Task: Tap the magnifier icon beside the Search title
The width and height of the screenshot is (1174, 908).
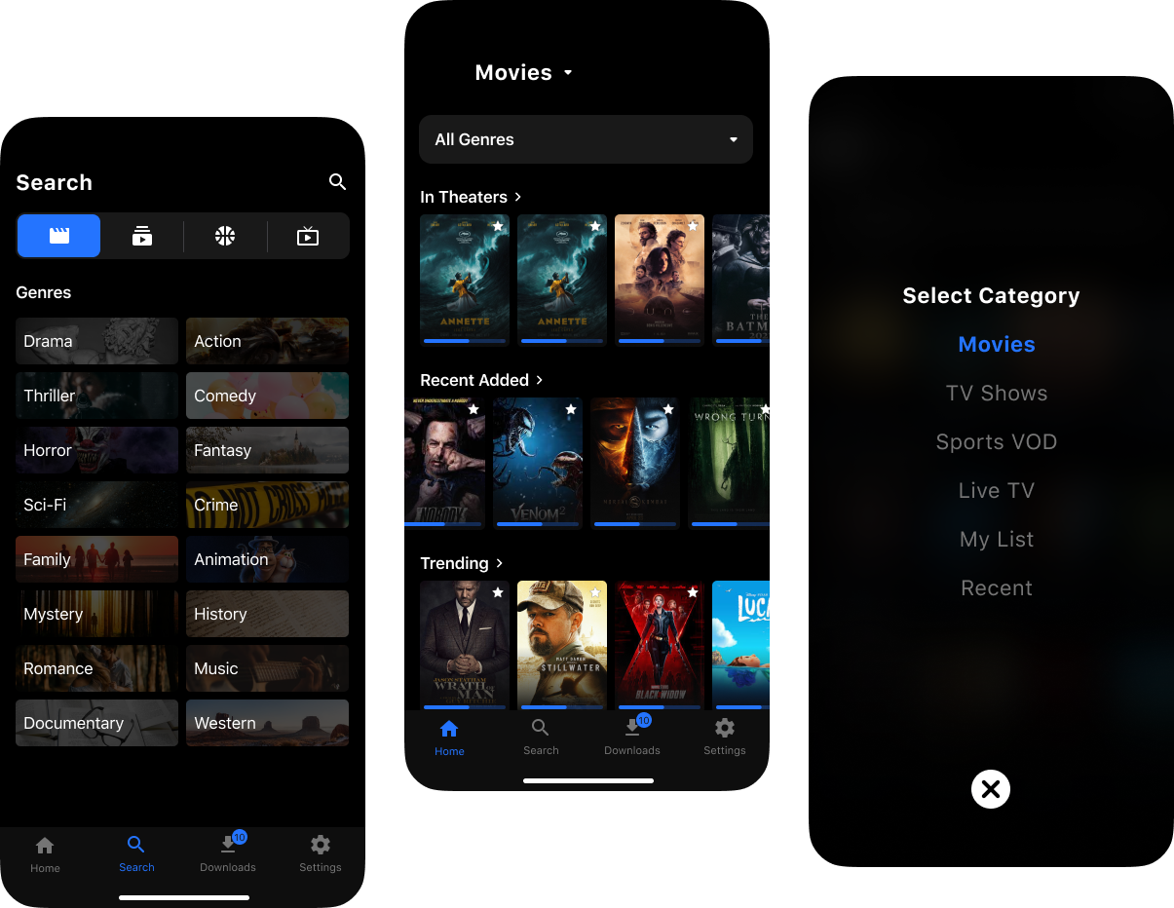Action: tap(337, 182)
